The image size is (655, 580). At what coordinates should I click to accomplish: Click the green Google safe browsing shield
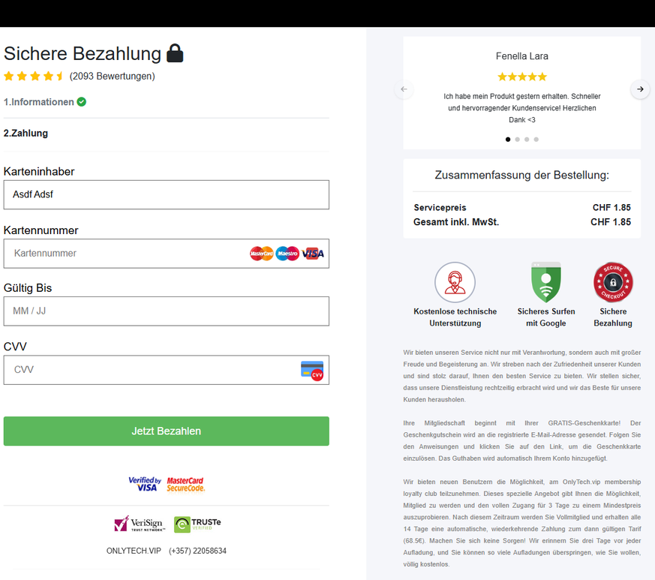(546, 282)
